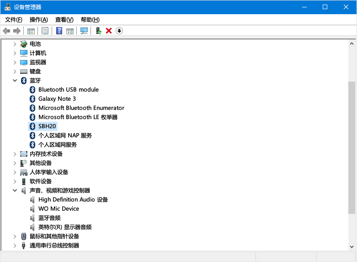The image size is (357, 262).
Task: Click the Back arrow toolbar icon
Action: point(6,31)
